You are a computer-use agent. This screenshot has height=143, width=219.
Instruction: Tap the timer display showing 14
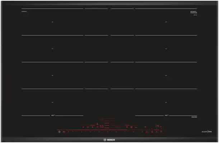coord(157,126)
